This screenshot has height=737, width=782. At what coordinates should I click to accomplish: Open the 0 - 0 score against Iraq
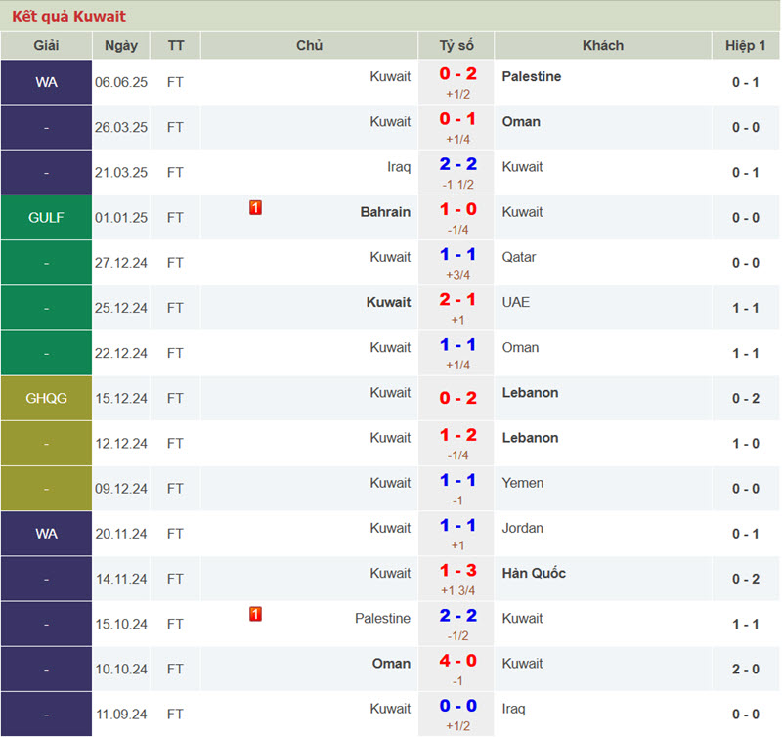tap(457, 706)
